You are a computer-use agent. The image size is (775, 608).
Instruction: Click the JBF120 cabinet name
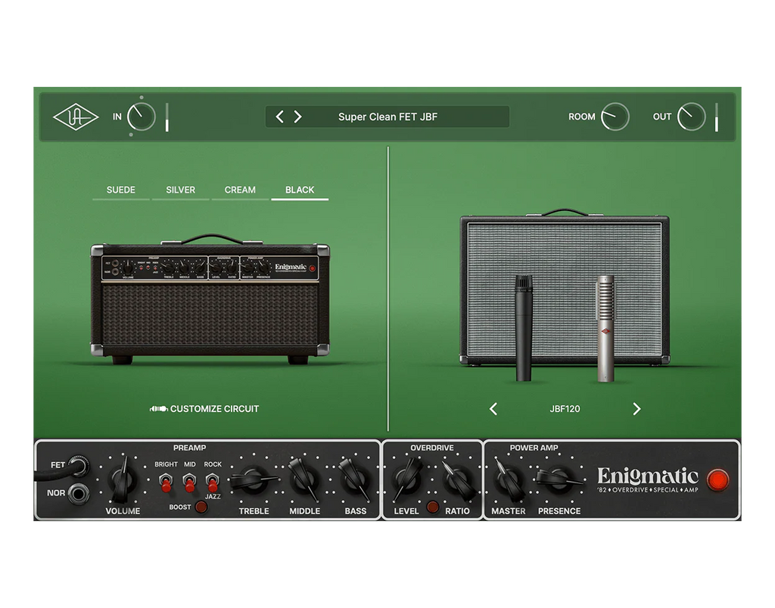pyautogui.click(x=565, y=409)
